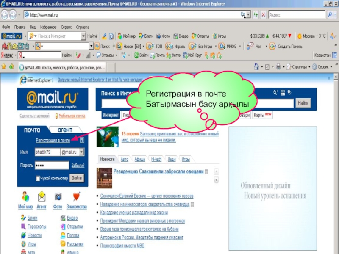Click the news scroll down arrow button

tap(216, 179)
